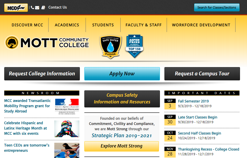
Task: Click Search for Classes/Sections button
Action: [217, 8]
